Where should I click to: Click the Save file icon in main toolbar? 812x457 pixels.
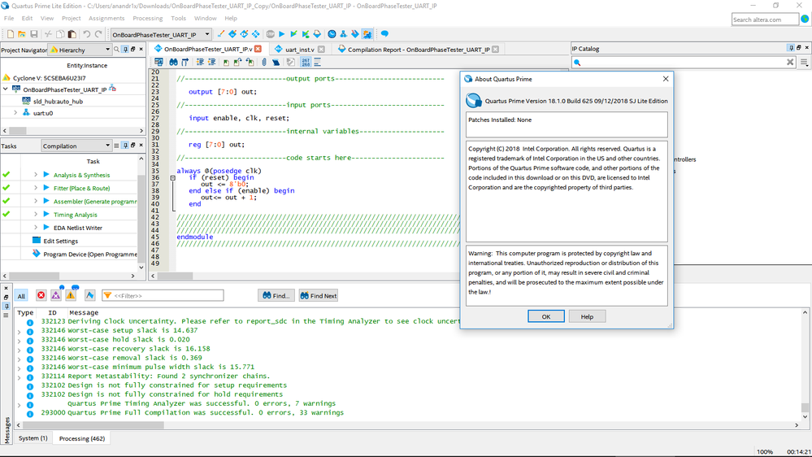pos(33,34)
